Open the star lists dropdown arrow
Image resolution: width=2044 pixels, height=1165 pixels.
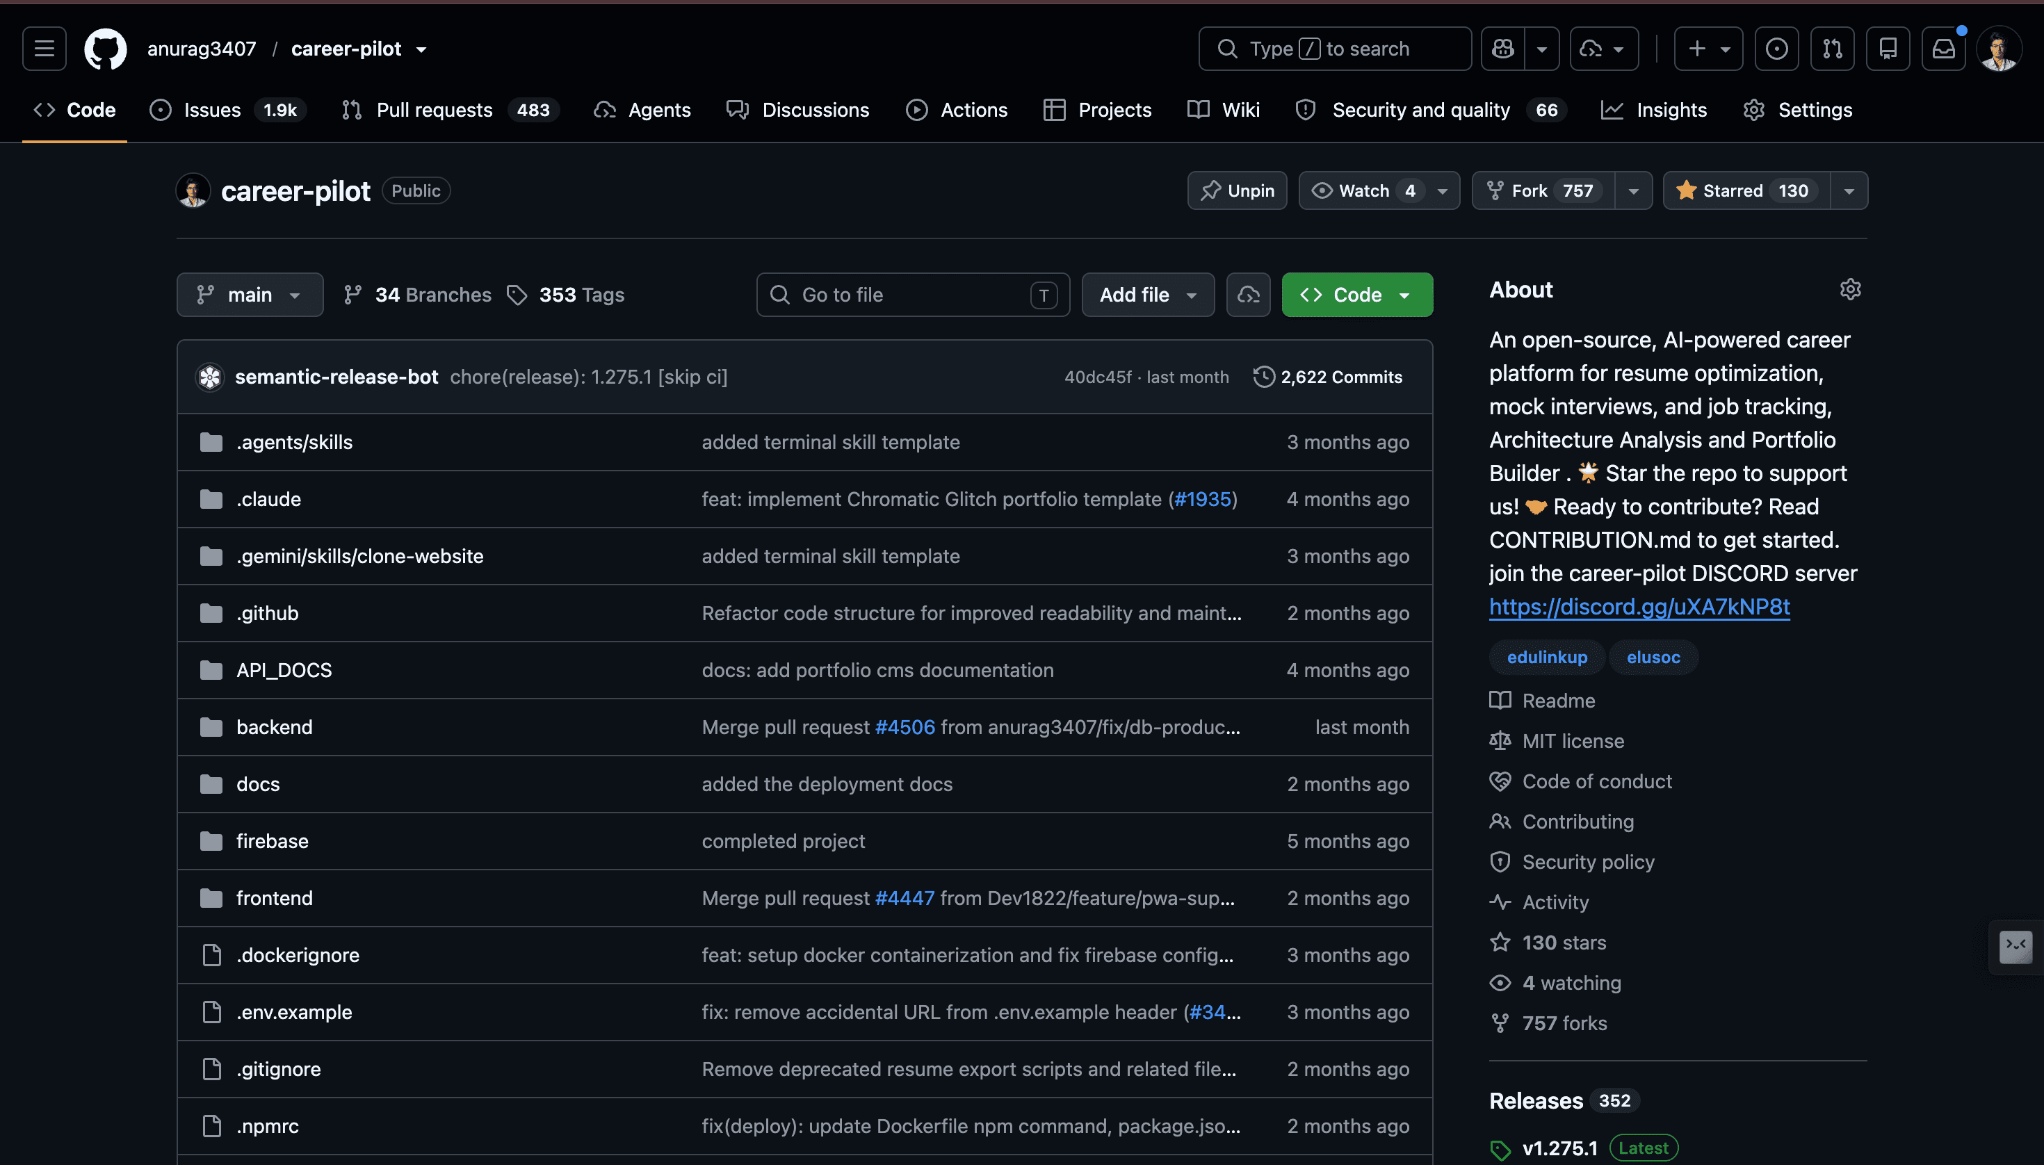tap(1849, 190)
